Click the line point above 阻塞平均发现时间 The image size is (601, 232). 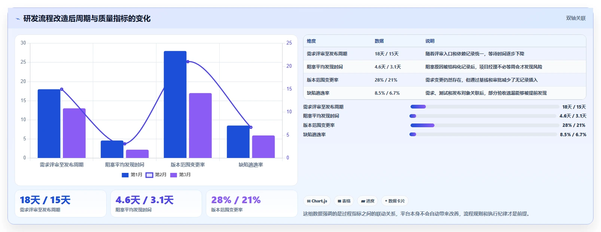(125, 144)
